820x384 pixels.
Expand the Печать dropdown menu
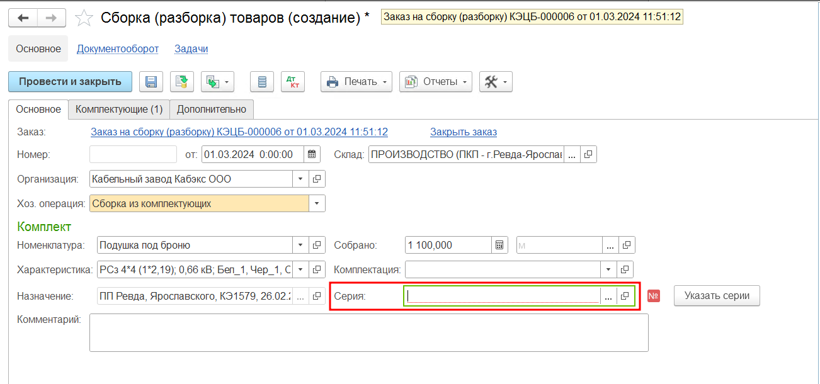tap(356, 82)
